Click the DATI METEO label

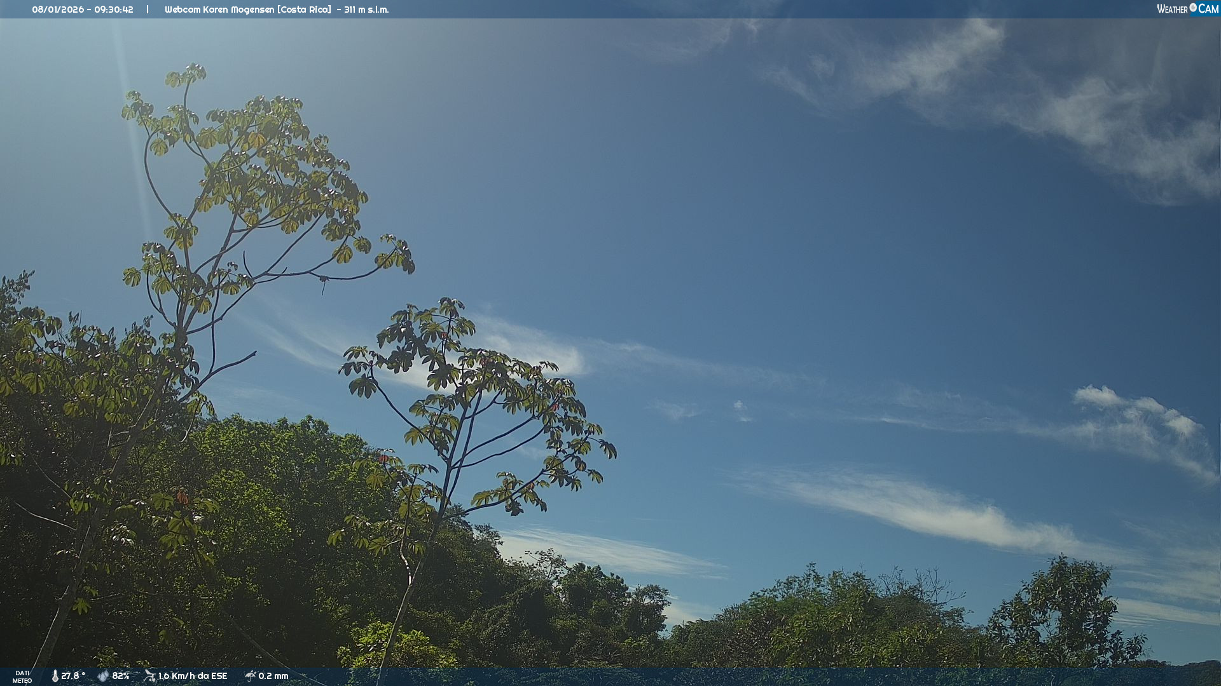pos(22,676)
